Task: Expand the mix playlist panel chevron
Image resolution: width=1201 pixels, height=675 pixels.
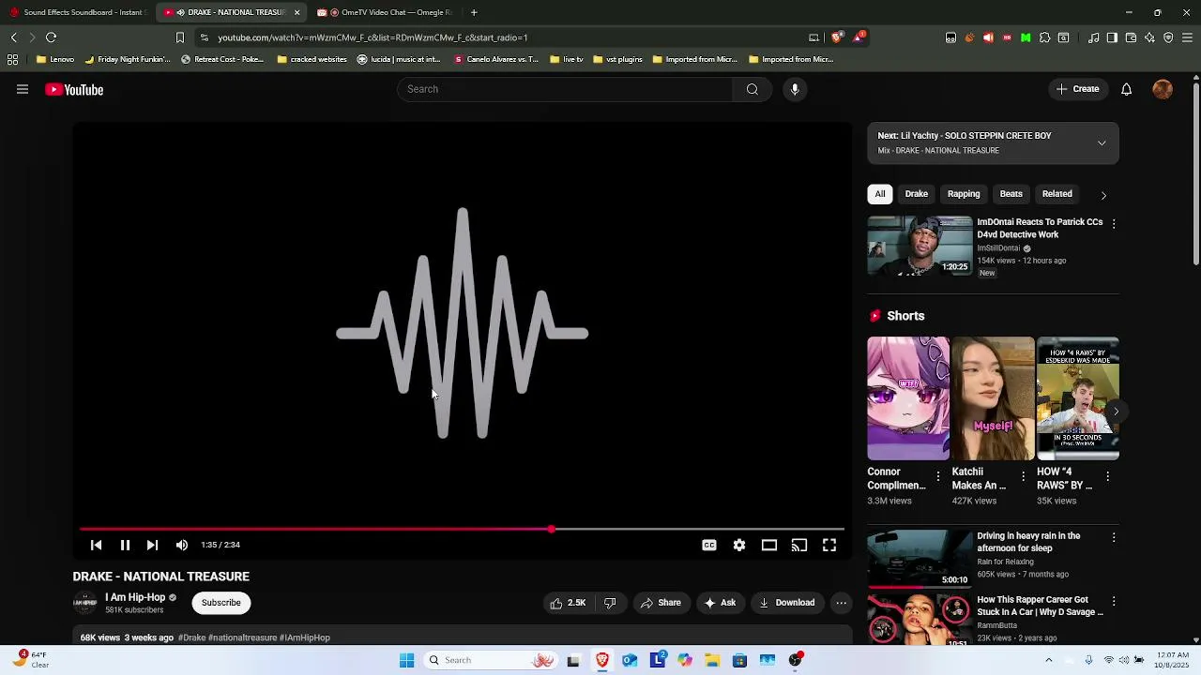Action: click(x=1102, y=143)
